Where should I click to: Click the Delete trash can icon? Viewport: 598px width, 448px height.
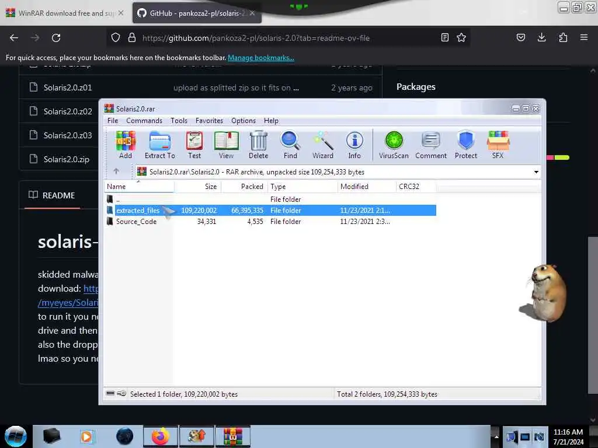[x=258, y=145]
